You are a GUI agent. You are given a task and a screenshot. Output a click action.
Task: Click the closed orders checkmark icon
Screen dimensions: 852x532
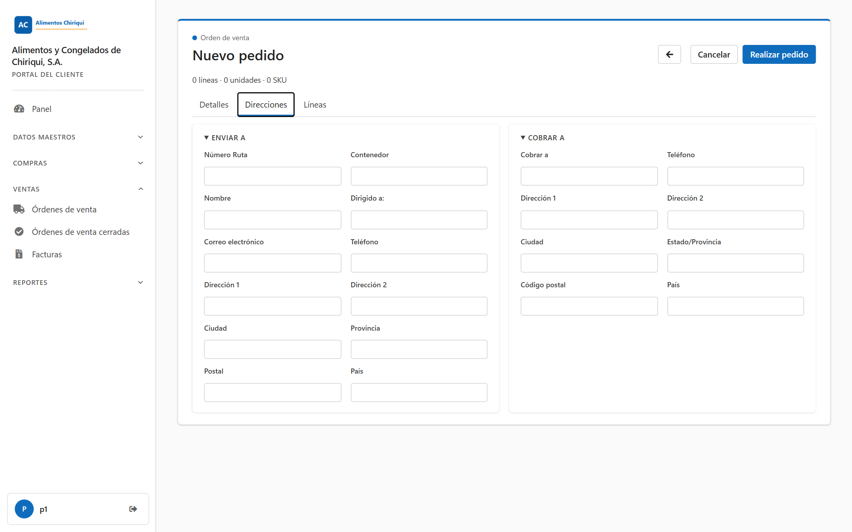tap(19, 232)
